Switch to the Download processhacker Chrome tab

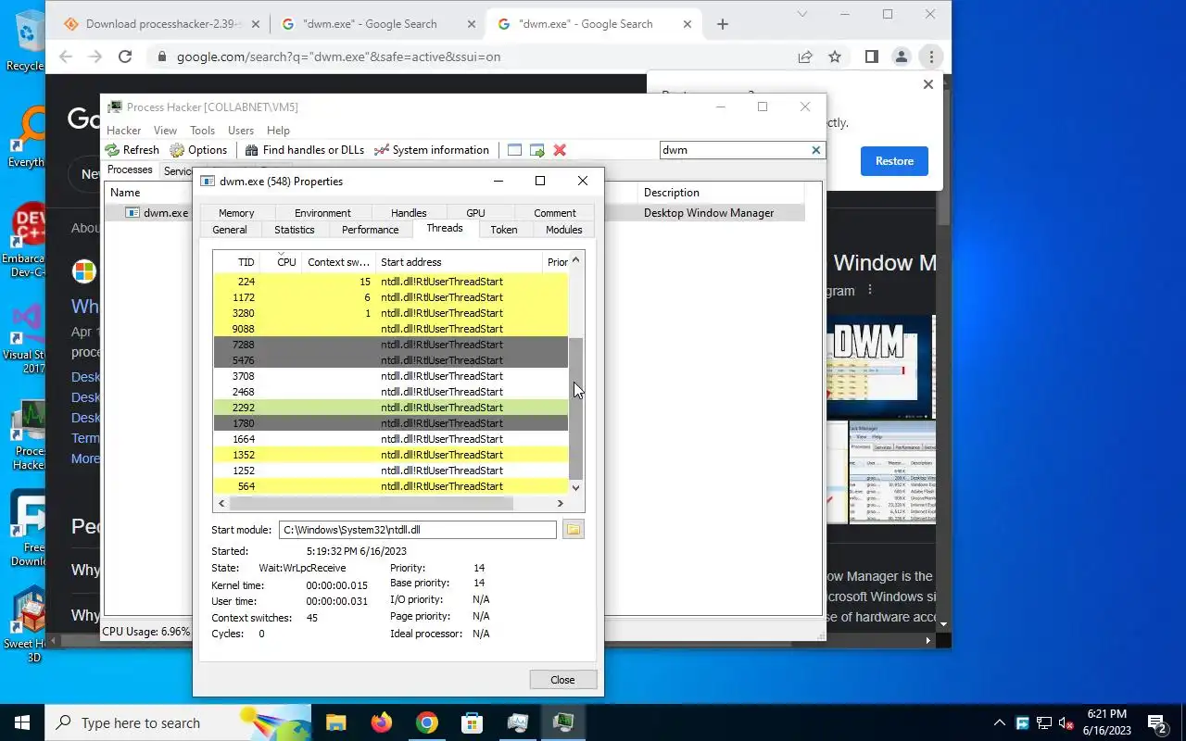163,24
